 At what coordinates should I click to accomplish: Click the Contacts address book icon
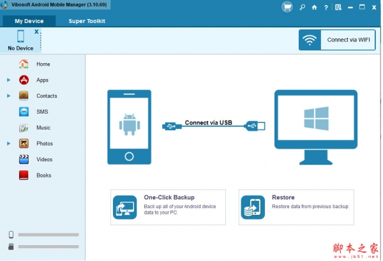tap(24, 96)
